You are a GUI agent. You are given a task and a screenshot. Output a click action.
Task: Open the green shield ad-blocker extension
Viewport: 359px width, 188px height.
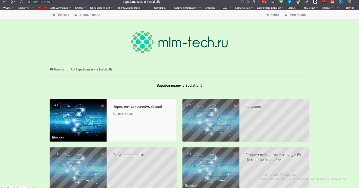point(281,2)
